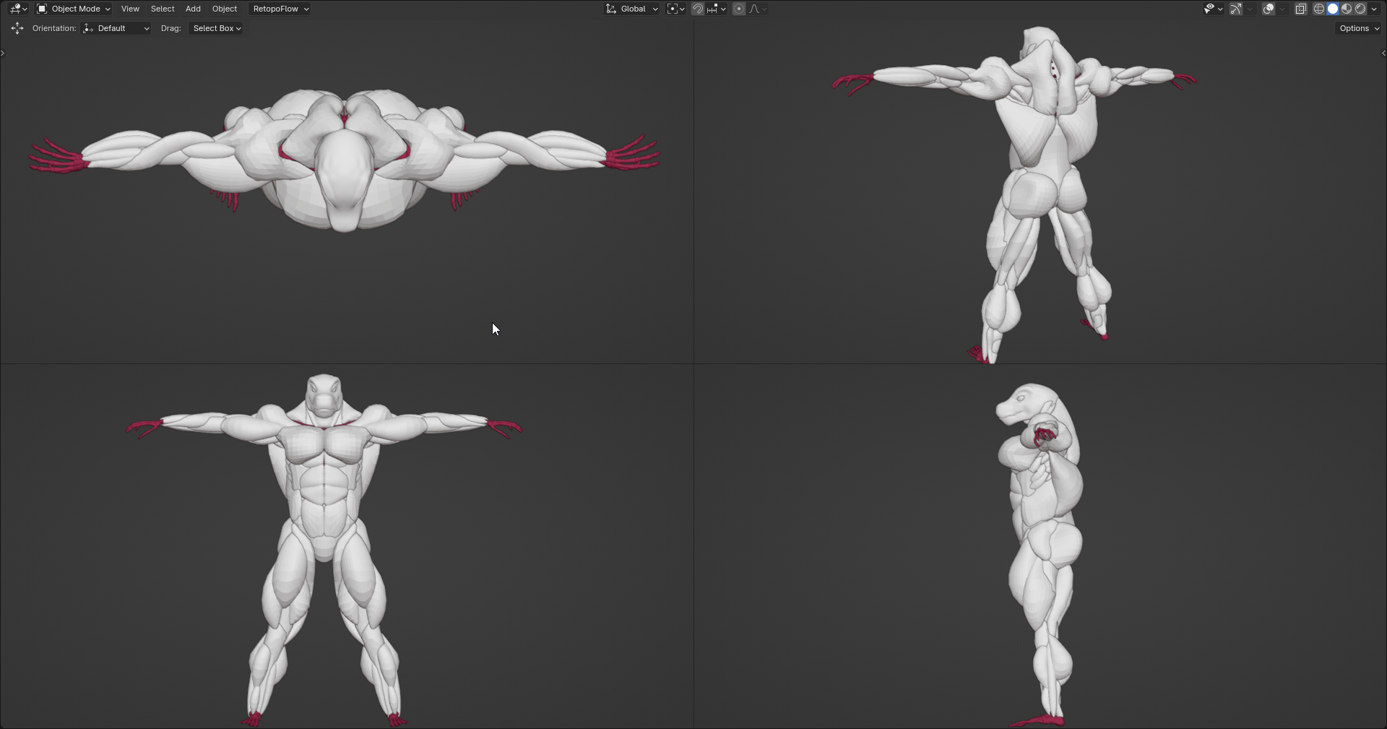Toggle viewport overlays

click(x=1268, y=9)
